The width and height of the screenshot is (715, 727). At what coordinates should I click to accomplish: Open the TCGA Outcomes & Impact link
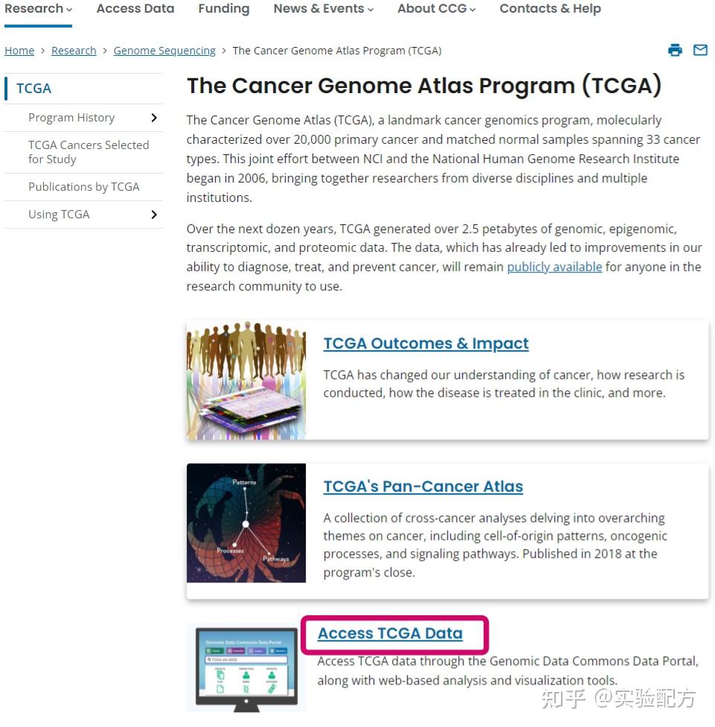[426, 343]
